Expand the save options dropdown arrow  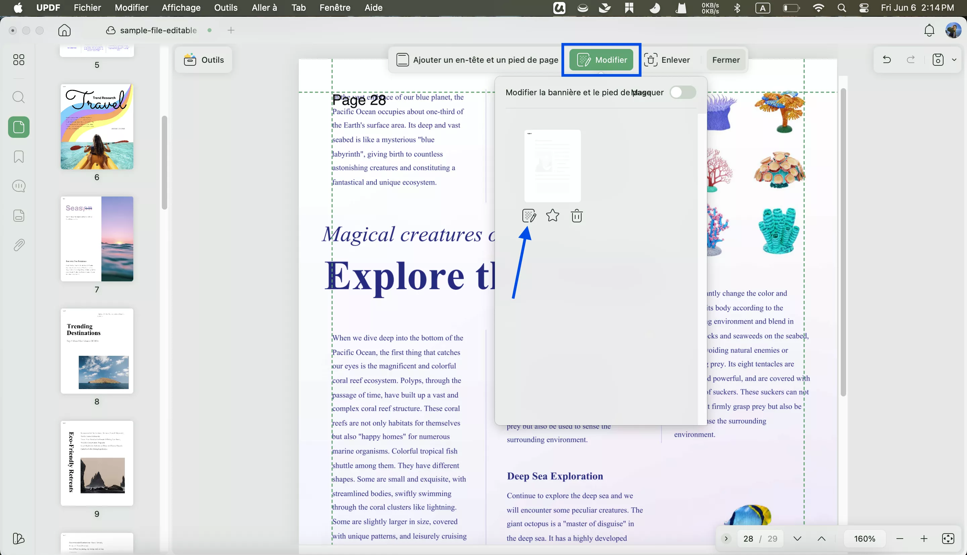954,60
